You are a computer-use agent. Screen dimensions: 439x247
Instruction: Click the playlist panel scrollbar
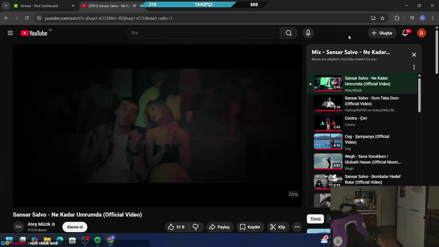[x=419, y=95]
